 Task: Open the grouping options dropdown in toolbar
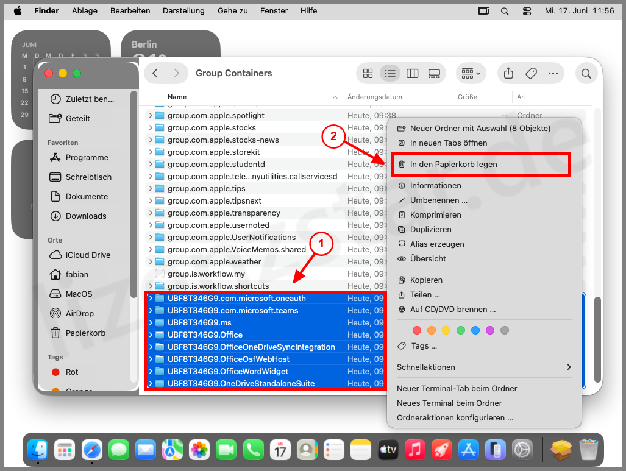click(471, 74)
